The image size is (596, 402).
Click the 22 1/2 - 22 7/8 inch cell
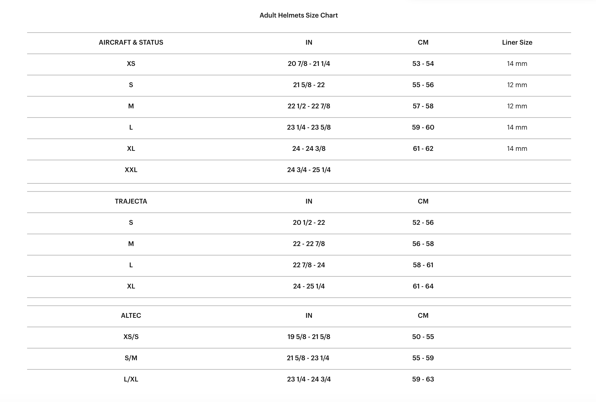(309, 106)
